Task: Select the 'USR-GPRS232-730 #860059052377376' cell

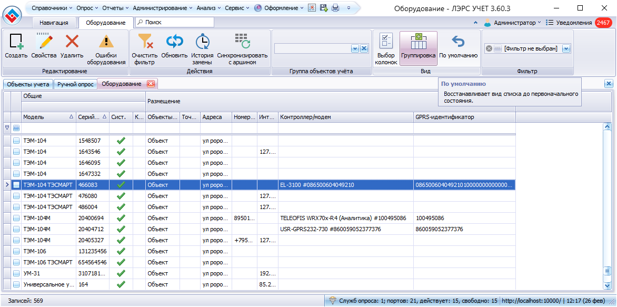Action: (346, 229)
